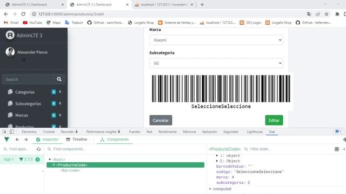Click the Categorías badge count
Viewport: 346px width, 194px height.
[x=54, y=92]
